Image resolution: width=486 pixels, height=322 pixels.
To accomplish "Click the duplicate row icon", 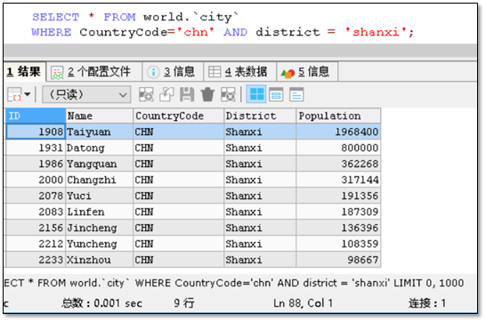I will pos(166,94).
